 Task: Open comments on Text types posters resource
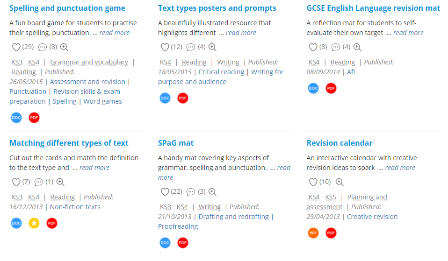[191, 47]
